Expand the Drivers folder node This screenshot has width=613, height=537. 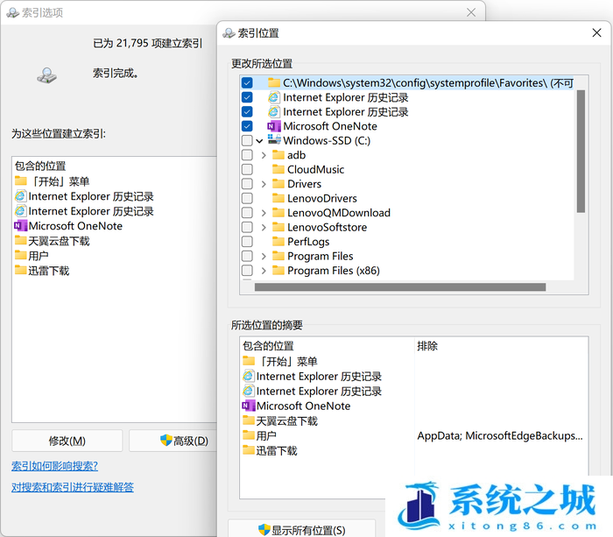(x=264, y=184)
